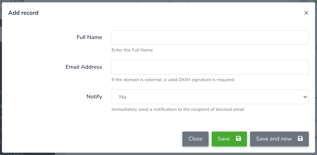Click the Add record dialog title
This screenshot has height=155, width=317.
click(23, 13)
